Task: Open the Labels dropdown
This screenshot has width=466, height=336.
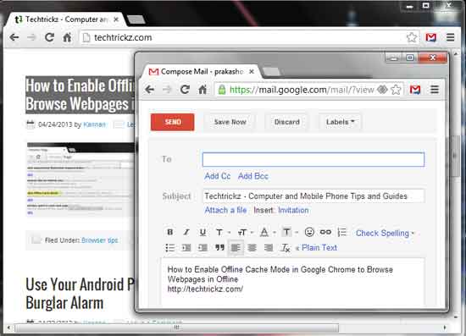Action: point(341,122)
